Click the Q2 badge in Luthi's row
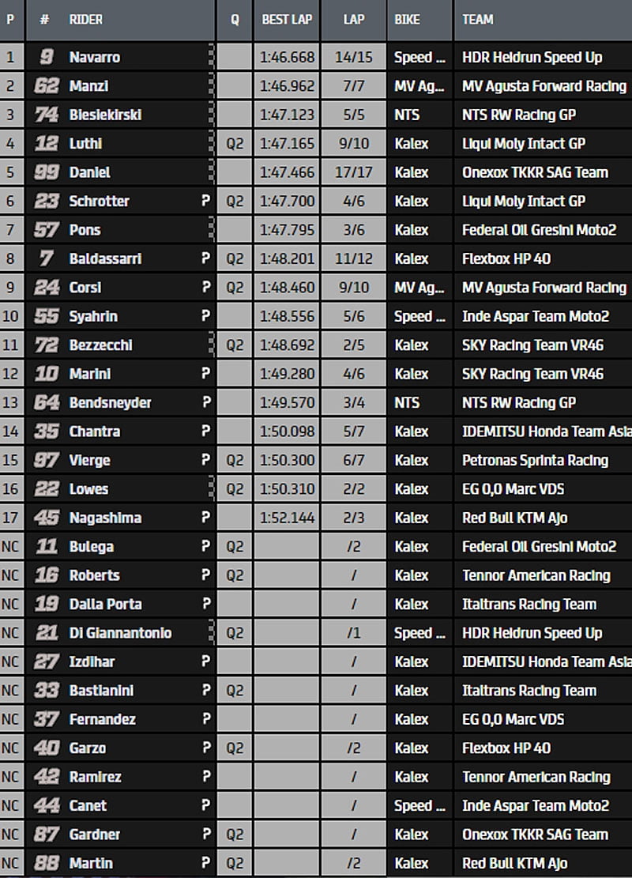The height and width of the screenshot is (878, 632). (235, 144)
